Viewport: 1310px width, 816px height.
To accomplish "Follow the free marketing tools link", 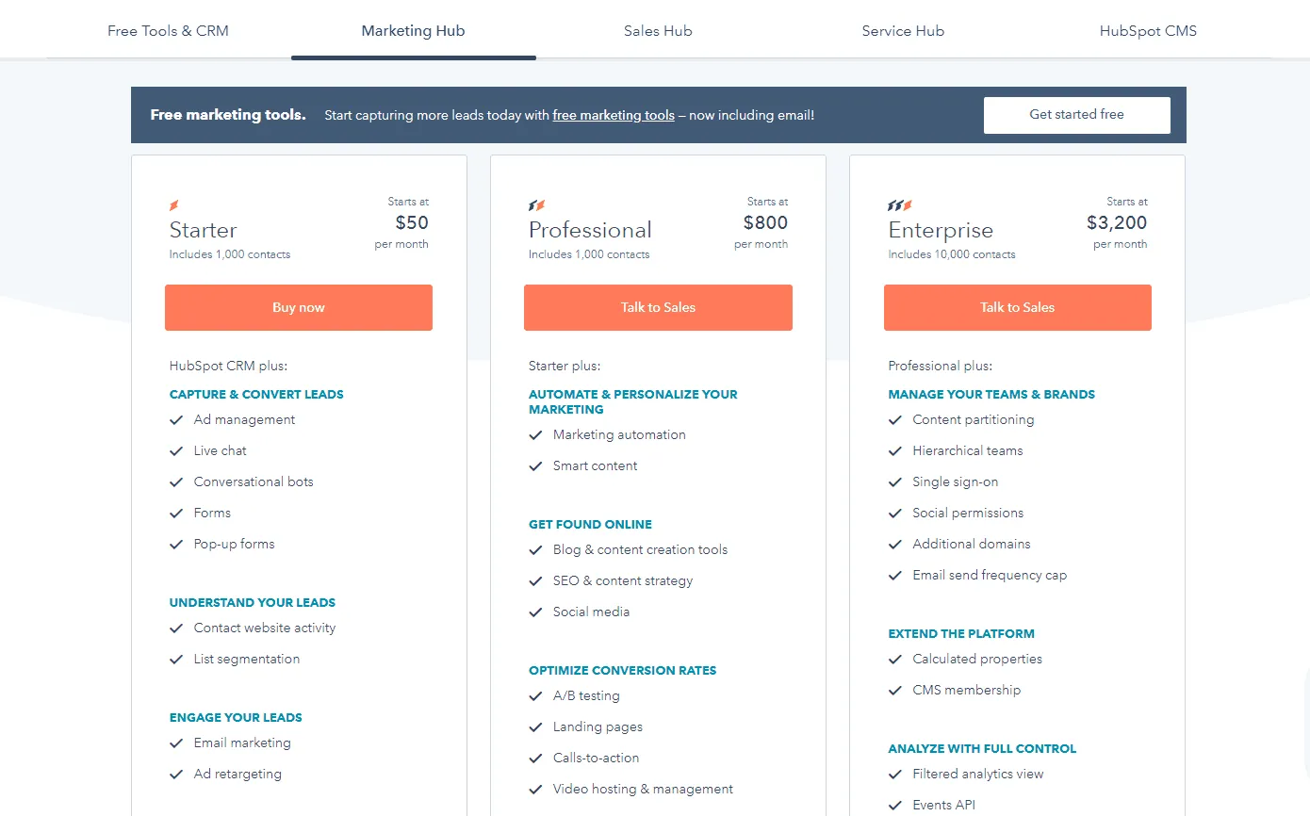I will tap(614, 116).
